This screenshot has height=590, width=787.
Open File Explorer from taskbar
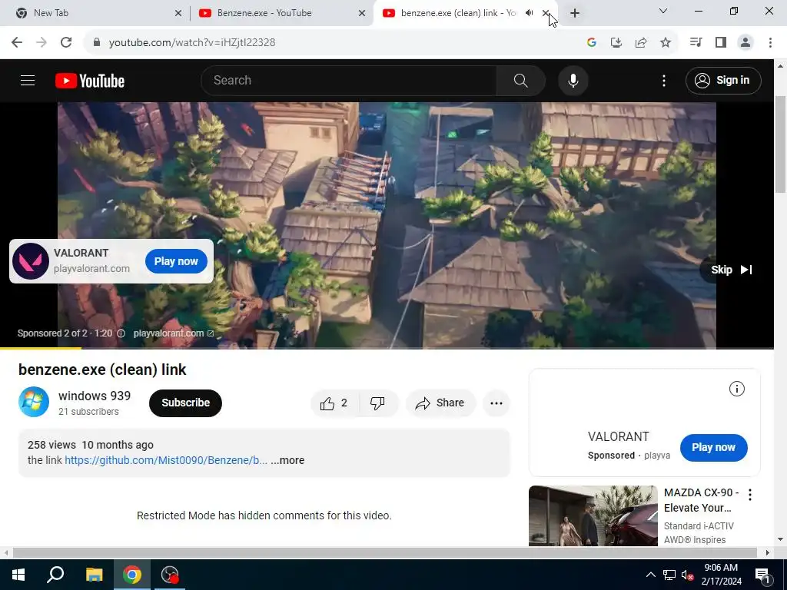94,575
